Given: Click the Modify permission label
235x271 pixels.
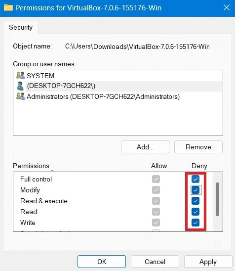Looking at the screenshot, I should [30, 190].
